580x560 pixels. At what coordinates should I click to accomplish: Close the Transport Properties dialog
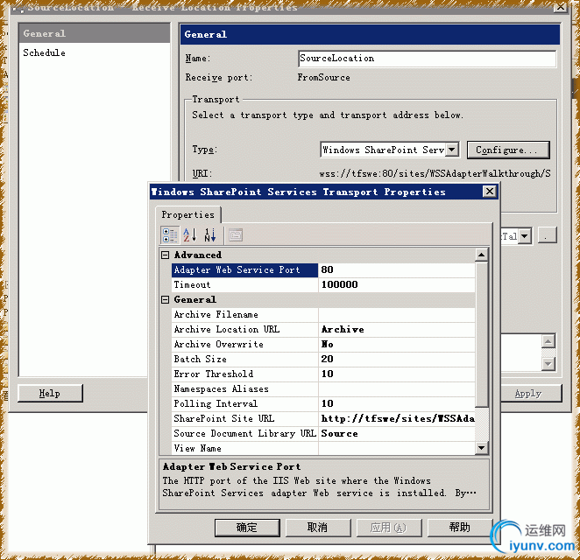490,192
